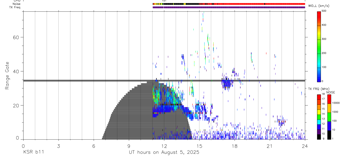The height and width of the screenshot is (158, 343).
Task: Click the orange-yellow swatch in NOISE legend
Action: click(329, 108)
